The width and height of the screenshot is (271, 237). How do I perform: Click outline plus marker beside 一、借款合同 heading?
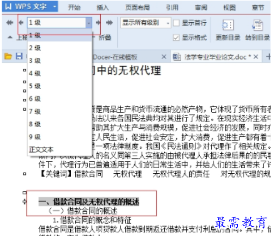point(25,201)
